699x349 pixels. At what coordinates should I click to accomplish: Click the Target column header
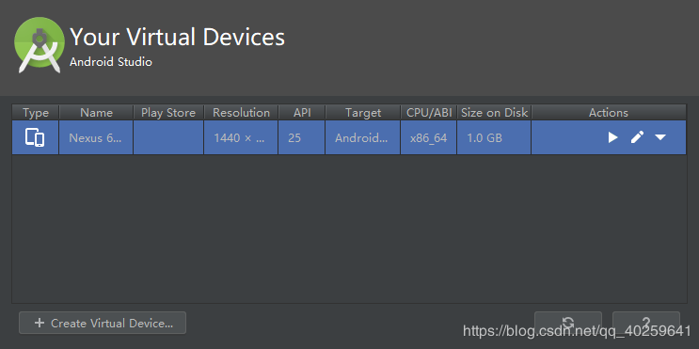click(363, 112)
